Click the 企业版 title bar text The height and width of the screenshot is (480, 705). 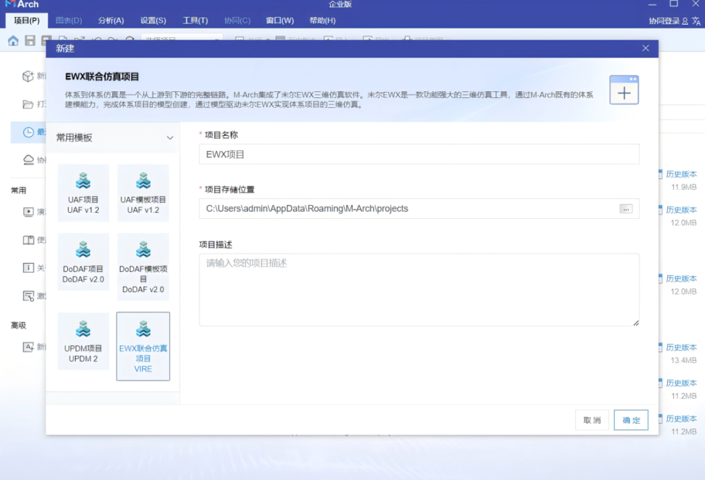[340, 4]
